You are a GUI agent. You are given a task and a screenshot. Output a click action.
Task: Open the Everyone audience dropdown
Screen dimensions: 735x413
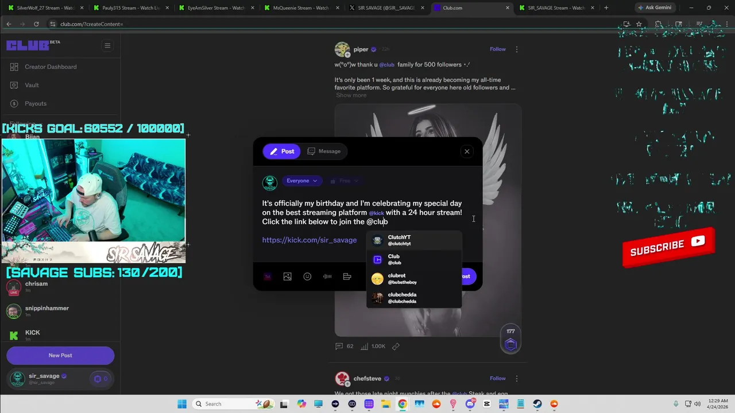pos(301,181)
